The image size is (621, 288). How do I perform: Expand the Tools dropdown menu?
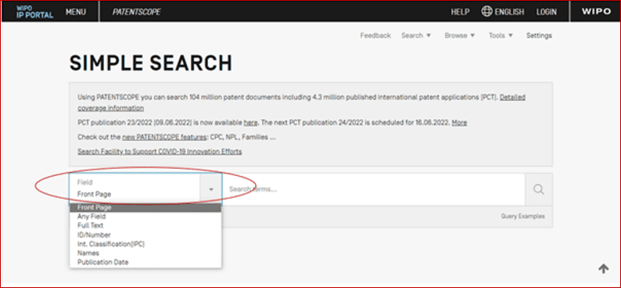[x=500, y=35]
